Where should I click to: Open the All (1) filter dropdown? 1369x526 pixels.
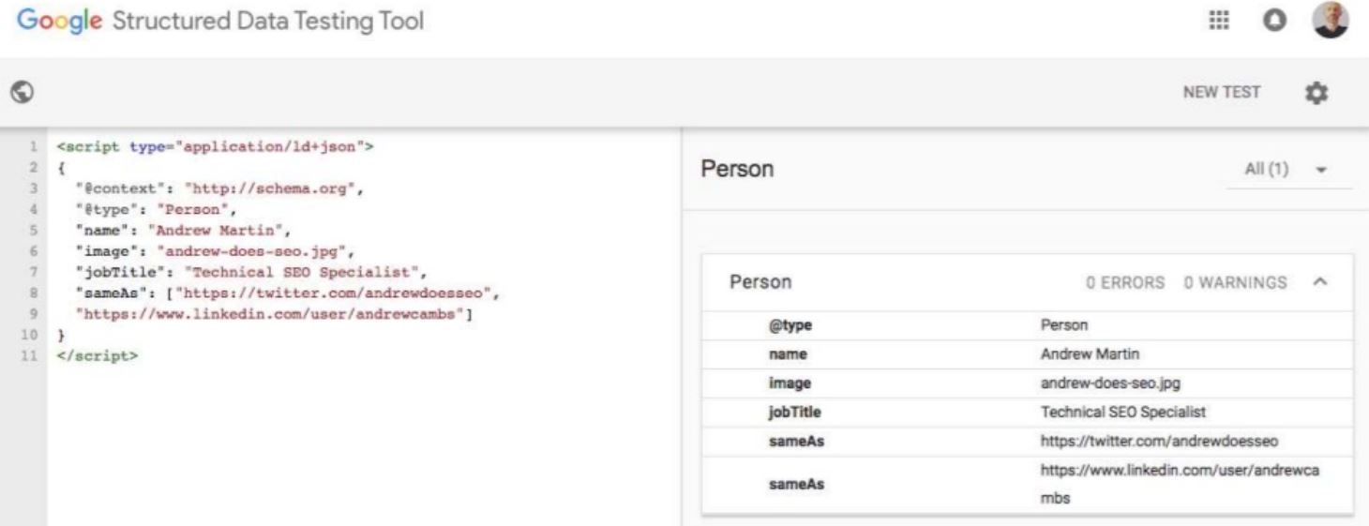point(1288,170)
